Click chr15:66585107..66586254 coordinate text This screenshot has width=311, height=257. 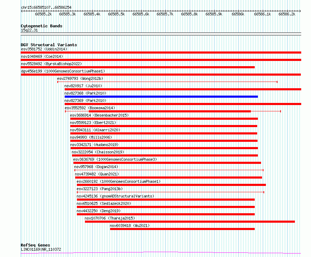click(x=46, y=8)
